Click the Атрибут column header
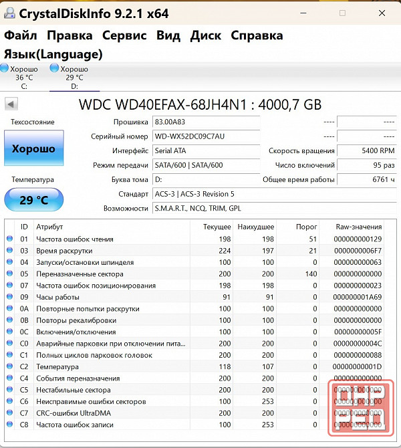 click(x=112, y=227)
